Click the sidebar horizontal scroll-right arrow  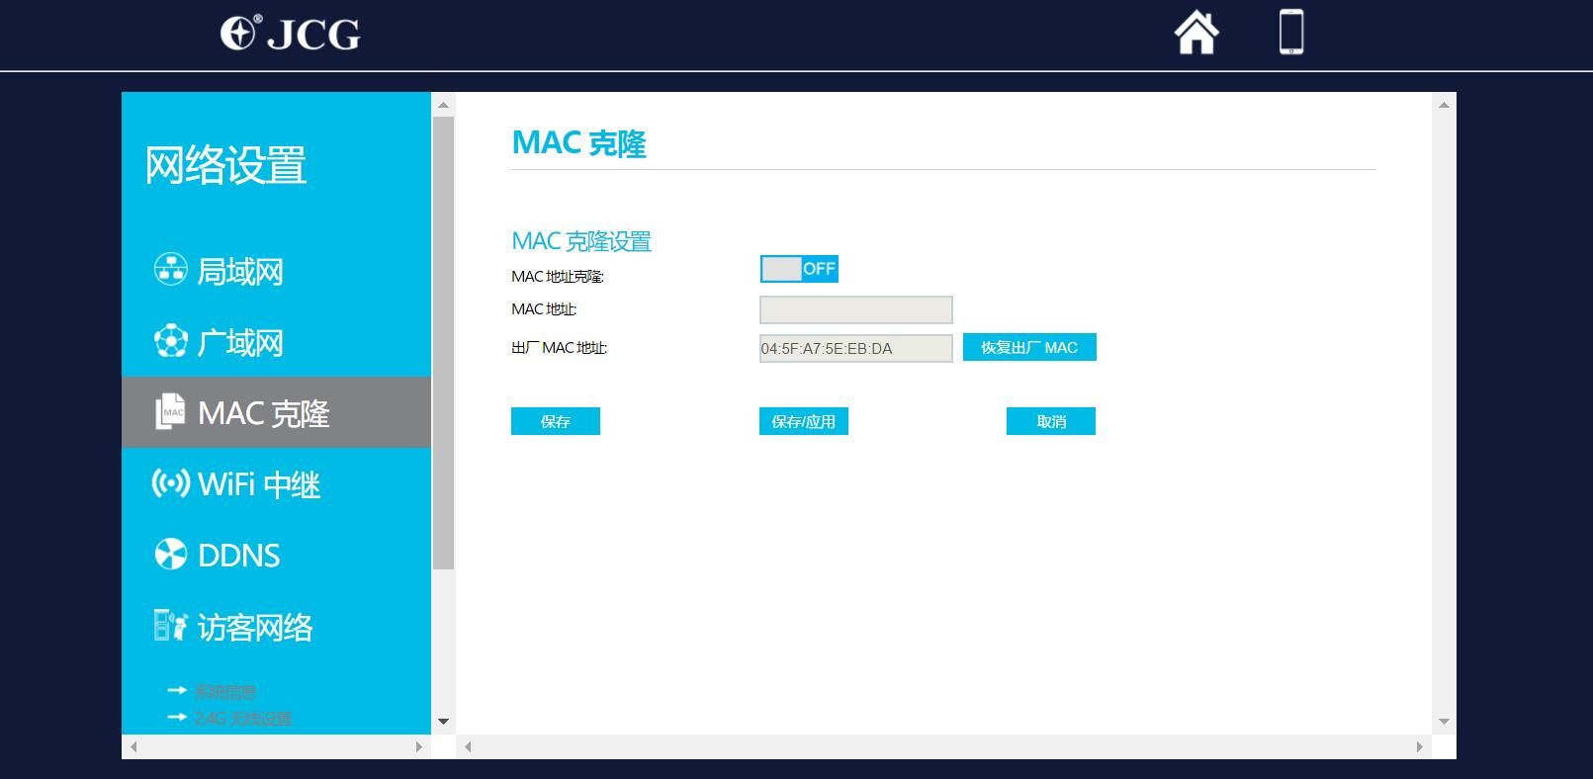[x=419, y=746]
